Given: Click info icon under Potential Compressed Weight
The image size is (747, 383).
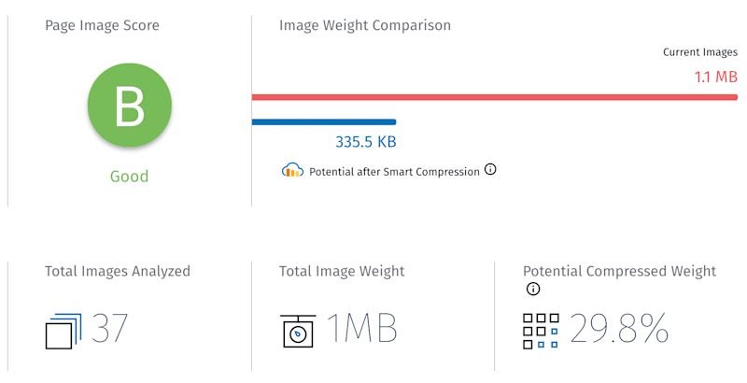Looking at the screenshot, I should [533, 290].
